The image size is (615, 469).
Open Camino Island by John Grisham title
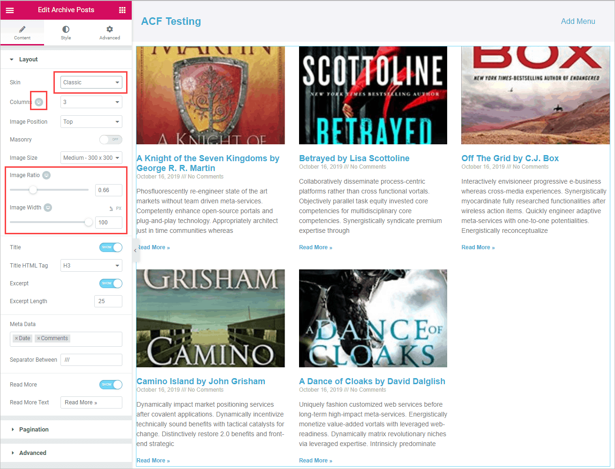[201, 381]
